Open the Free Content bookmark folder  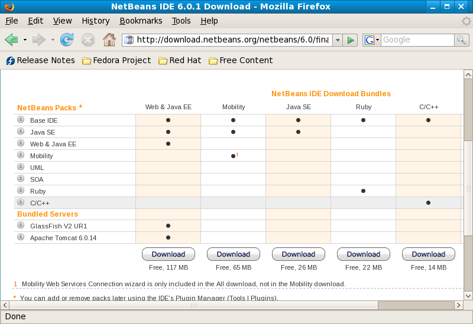coord(241,61)
